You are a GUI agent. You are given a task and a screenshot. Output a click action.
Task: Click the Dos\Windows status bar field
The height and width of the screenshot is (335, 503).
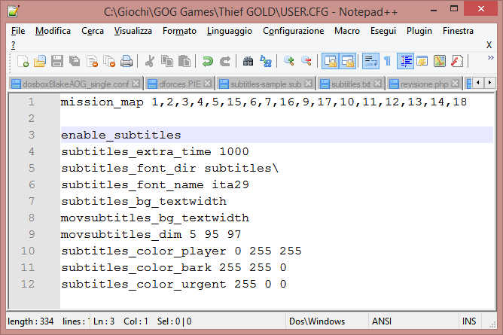click(x=317, y=321)
